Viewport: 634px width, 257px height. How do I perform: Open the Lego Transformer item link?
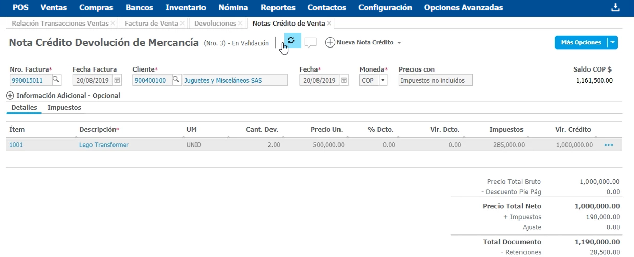pyautogui.click(x=104, y=145)
